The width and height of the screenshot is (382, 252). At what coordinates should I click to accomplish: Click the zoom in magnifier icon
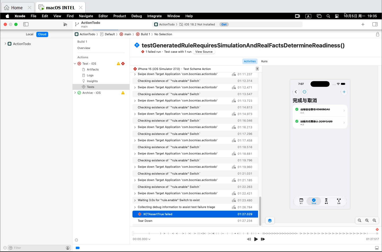coord(374,220)
